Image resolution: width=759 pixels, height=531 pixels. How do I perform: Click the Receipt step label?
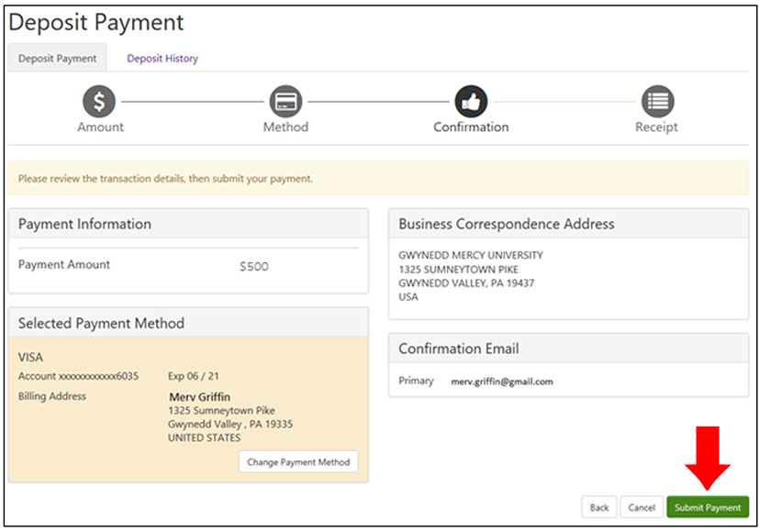pos(656,127)
